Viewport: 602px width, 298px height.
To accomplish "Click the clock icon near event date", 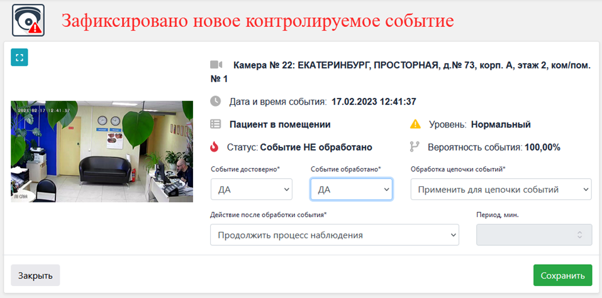I will (x=216, y=102).
